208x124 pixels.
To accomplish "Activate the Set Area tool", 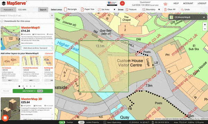I will (103, 10).
